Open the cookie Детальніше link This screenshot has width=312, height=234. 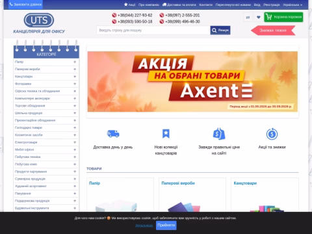(x=144, y=226)
